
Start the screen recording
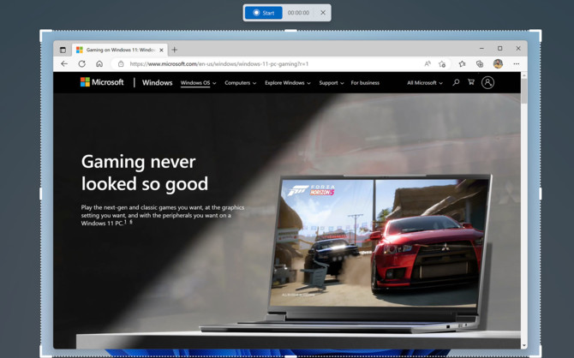[264, 13]
